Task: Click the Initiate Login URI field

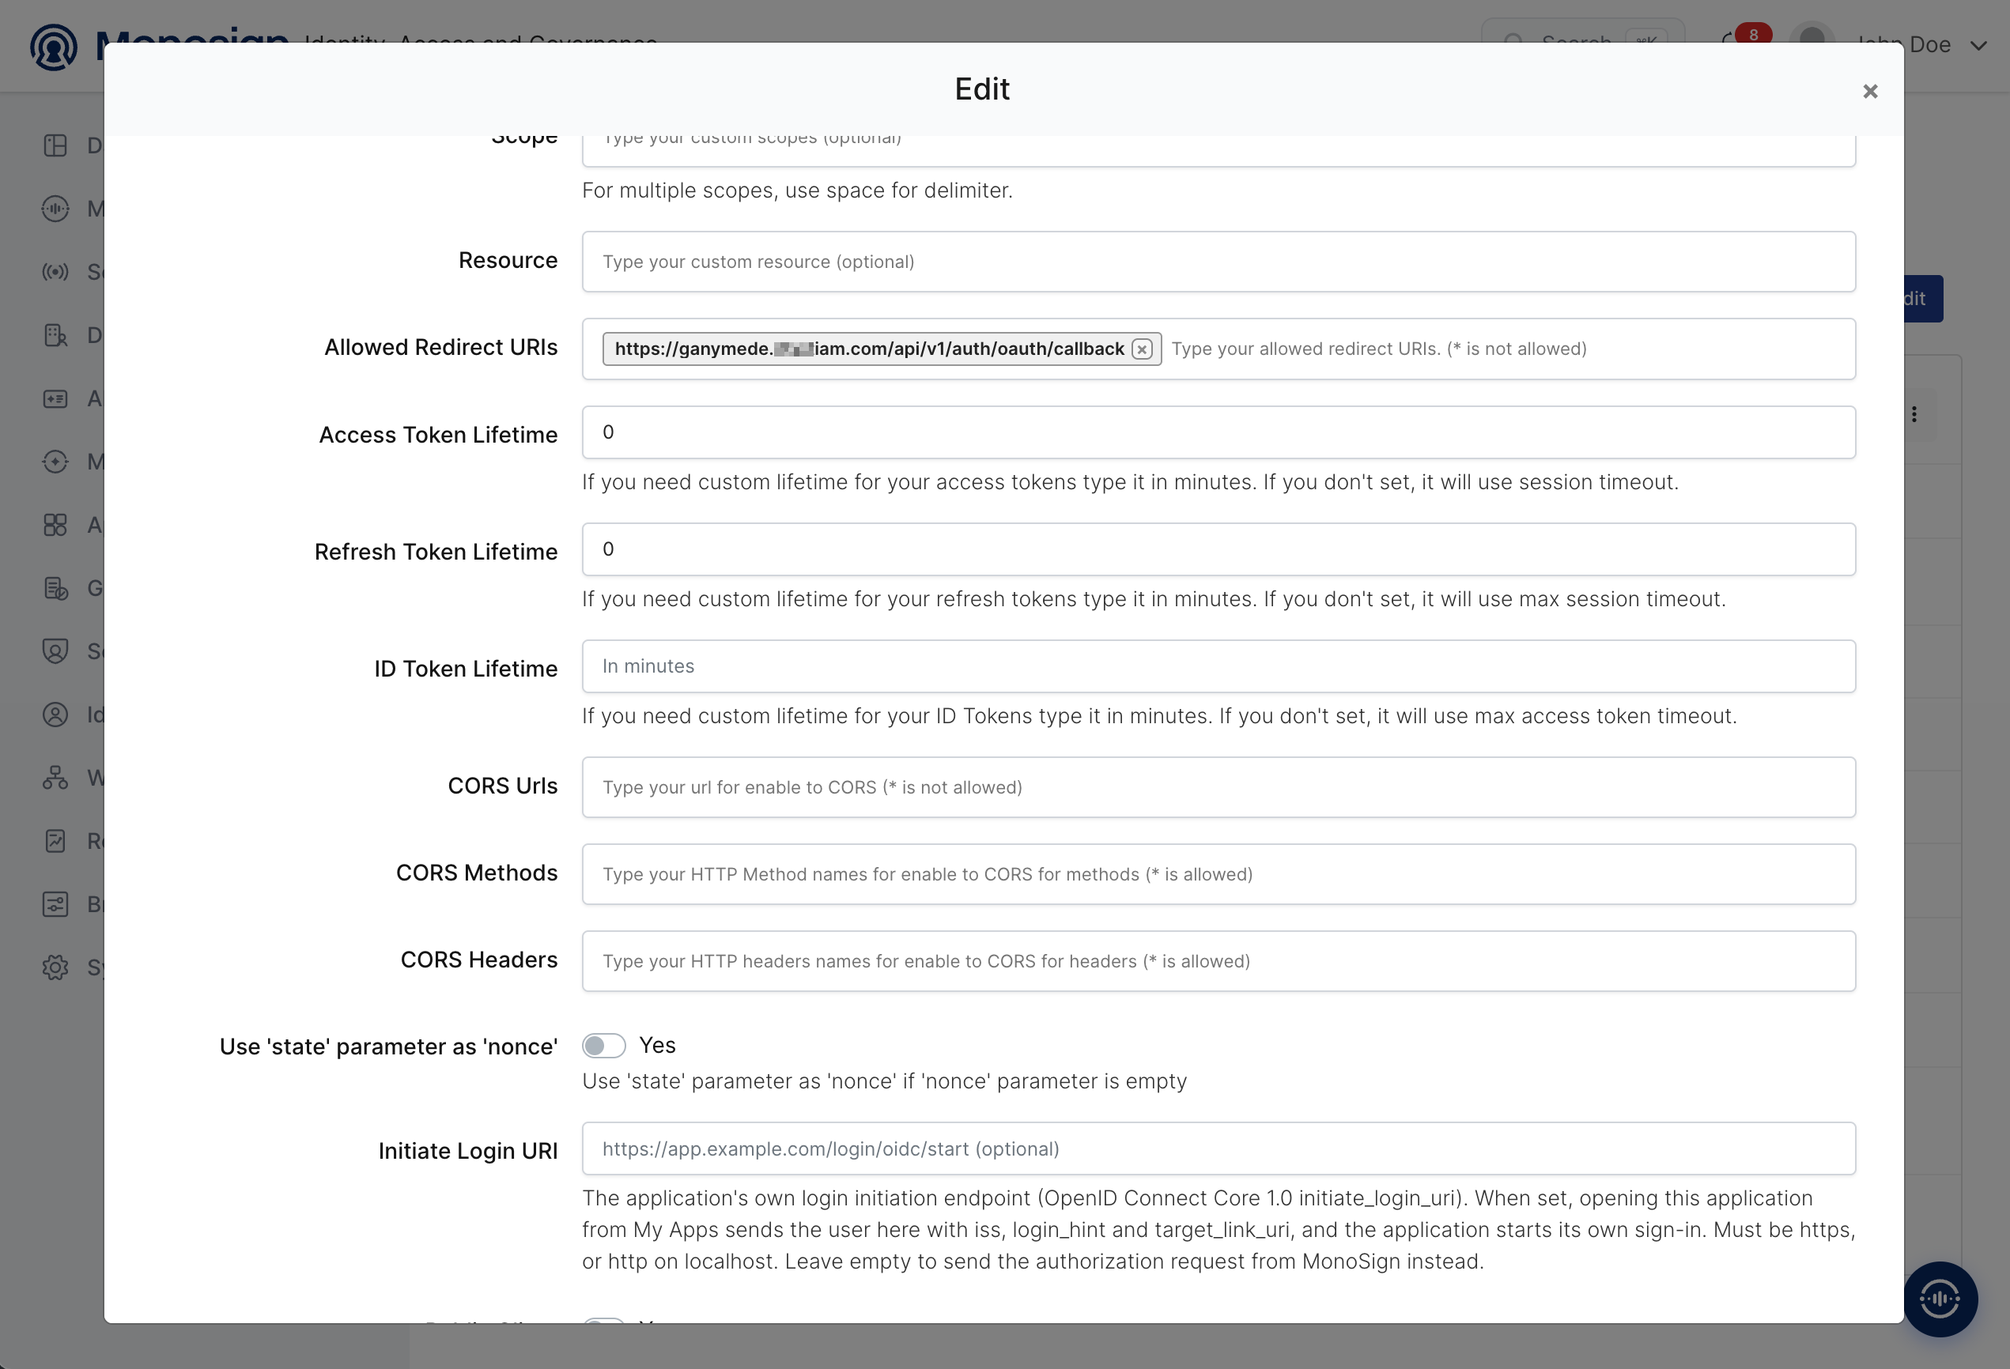Action: click(1218, 1148)
